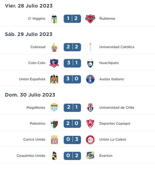Click the O'Higgins club crest
Viewport: 155px width, 169px height.
(54, 19)
